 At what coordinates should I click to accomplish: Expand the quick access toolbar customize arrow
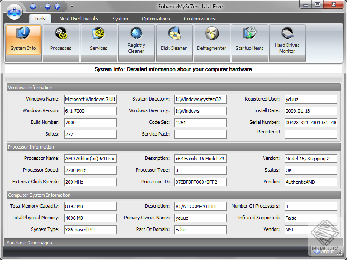pos(72,6)
